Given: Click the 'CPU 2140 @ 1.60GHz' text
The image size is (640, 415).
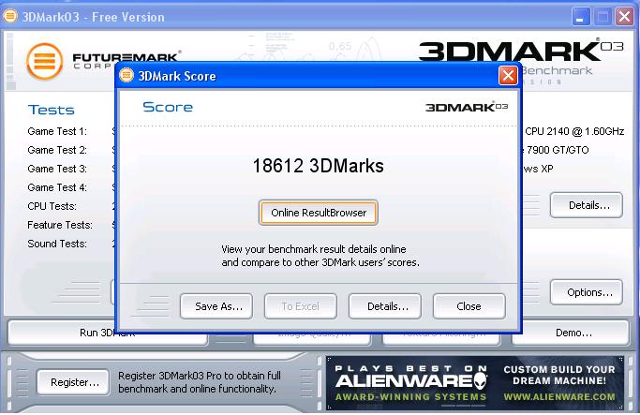Looking at the screenshot, I should tap(574, 131).
